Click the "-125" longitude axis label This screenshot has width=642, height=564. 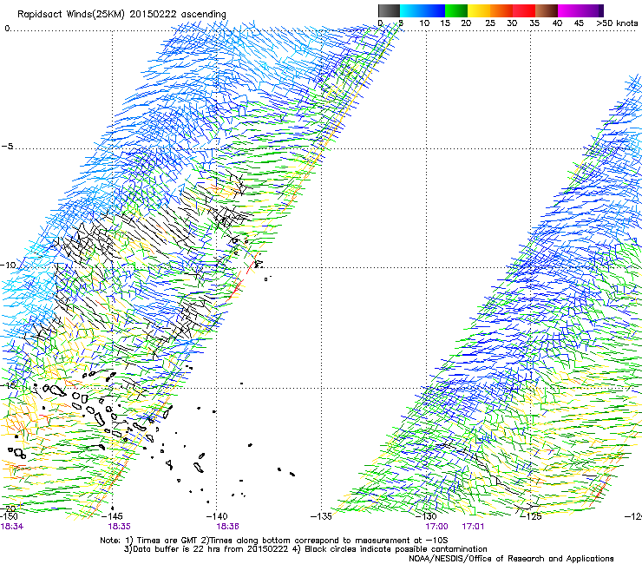pos(531,516)
